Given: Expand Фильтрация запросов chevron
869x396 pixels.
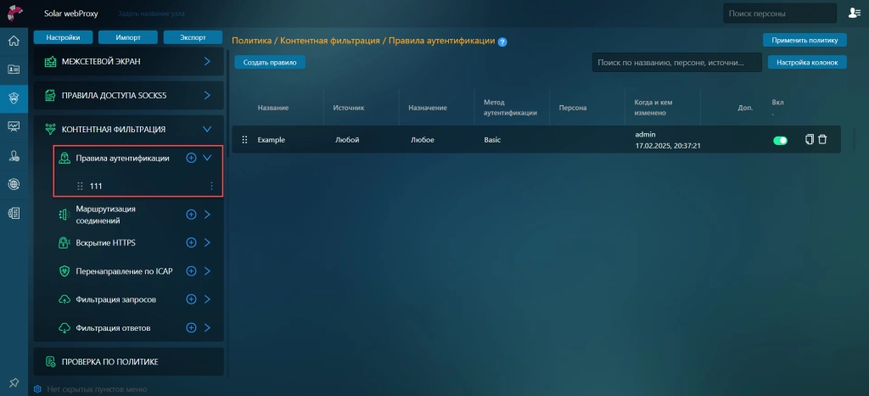Looking at the screenshot, I should pyautogui.click(x=207, y=299).
